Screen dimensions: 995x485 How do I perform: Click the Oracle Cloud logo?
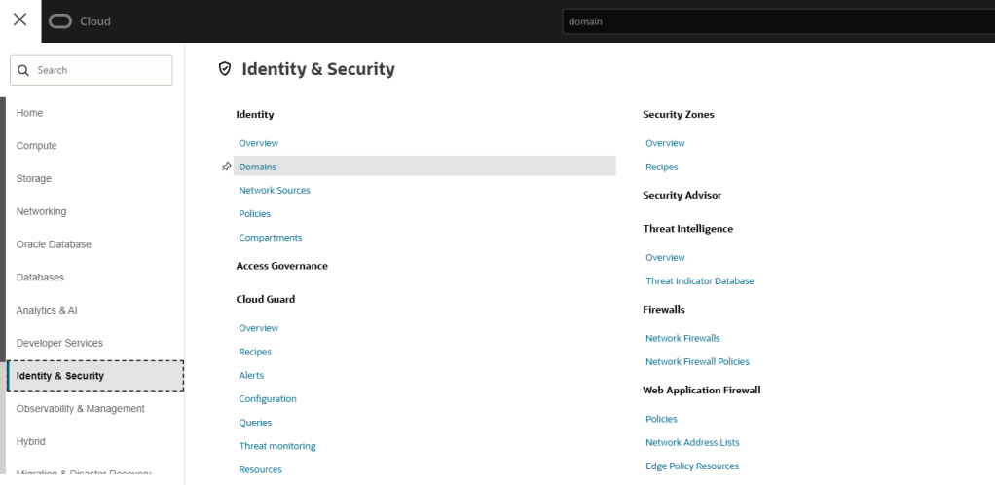tap(80, 21)
